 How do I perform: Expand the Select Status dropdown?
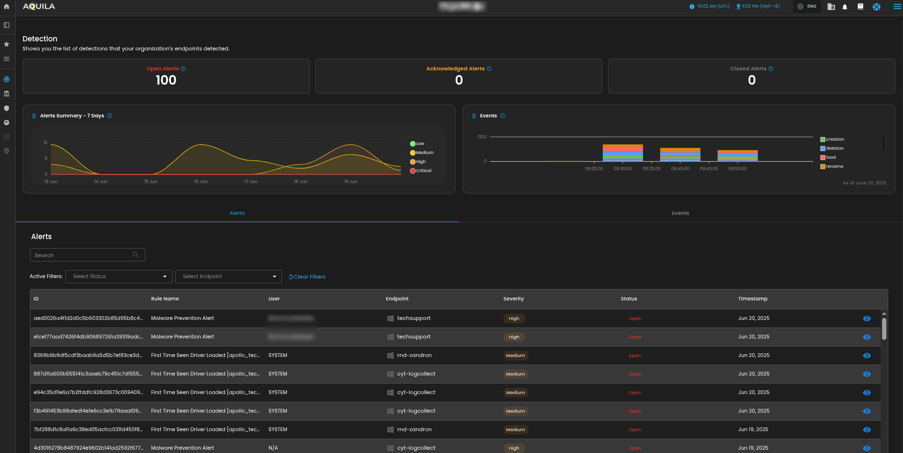(x=119, y=277)
